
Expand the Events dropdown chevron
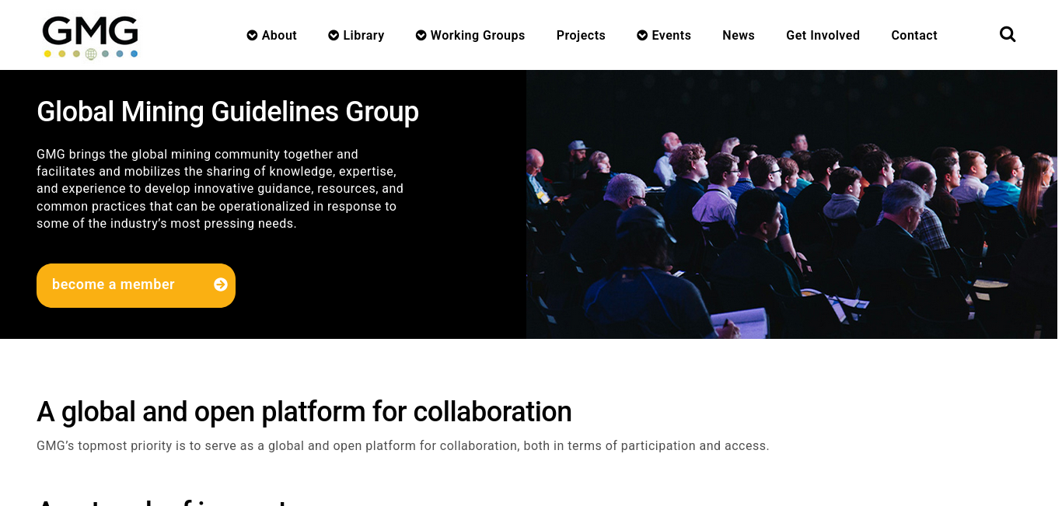642,35
